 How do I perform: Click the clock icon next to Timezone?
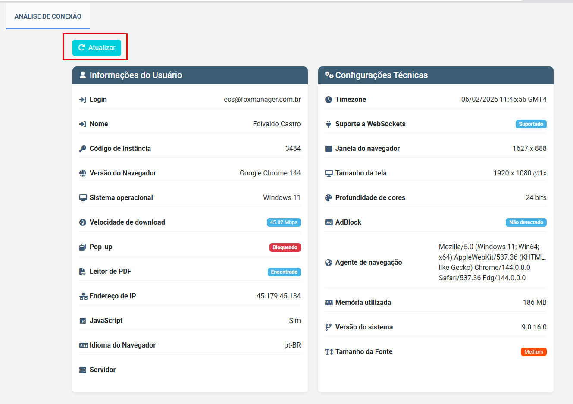[329, 100]
